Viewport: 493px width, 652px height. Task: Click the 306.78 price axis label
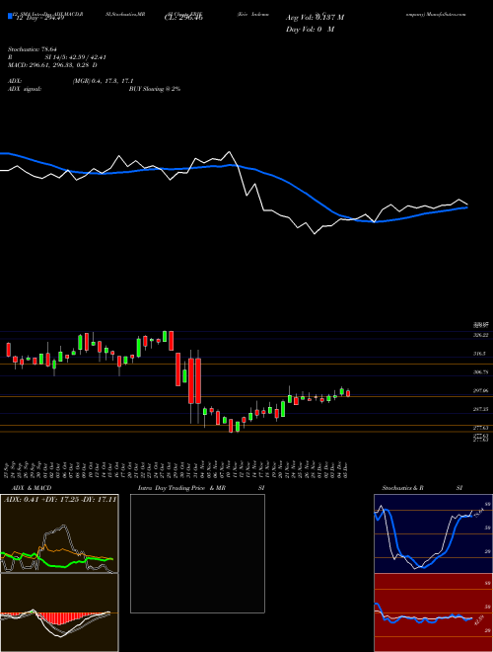pyautogui.click(x=481, y=372)
